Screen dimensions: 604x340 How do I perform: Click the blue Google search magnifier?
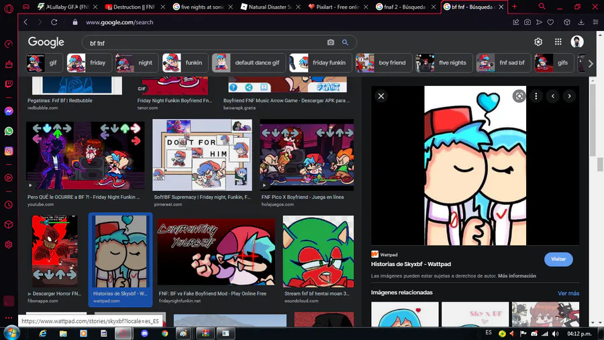[x=345, y=42]
